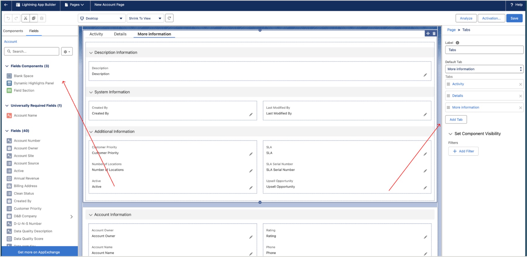Click the Label text field

[484, 50]
